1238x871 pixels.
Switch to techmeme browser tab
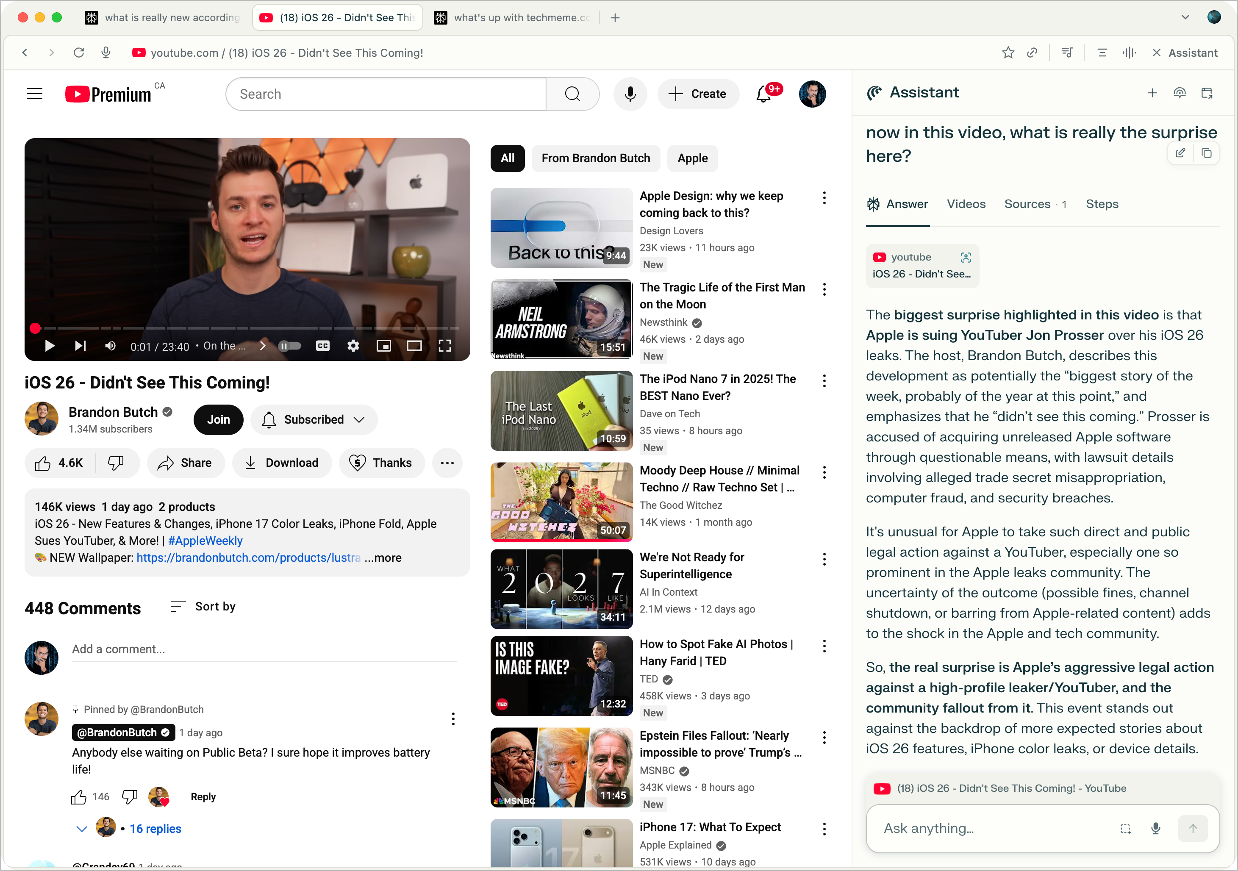[512, 18]
